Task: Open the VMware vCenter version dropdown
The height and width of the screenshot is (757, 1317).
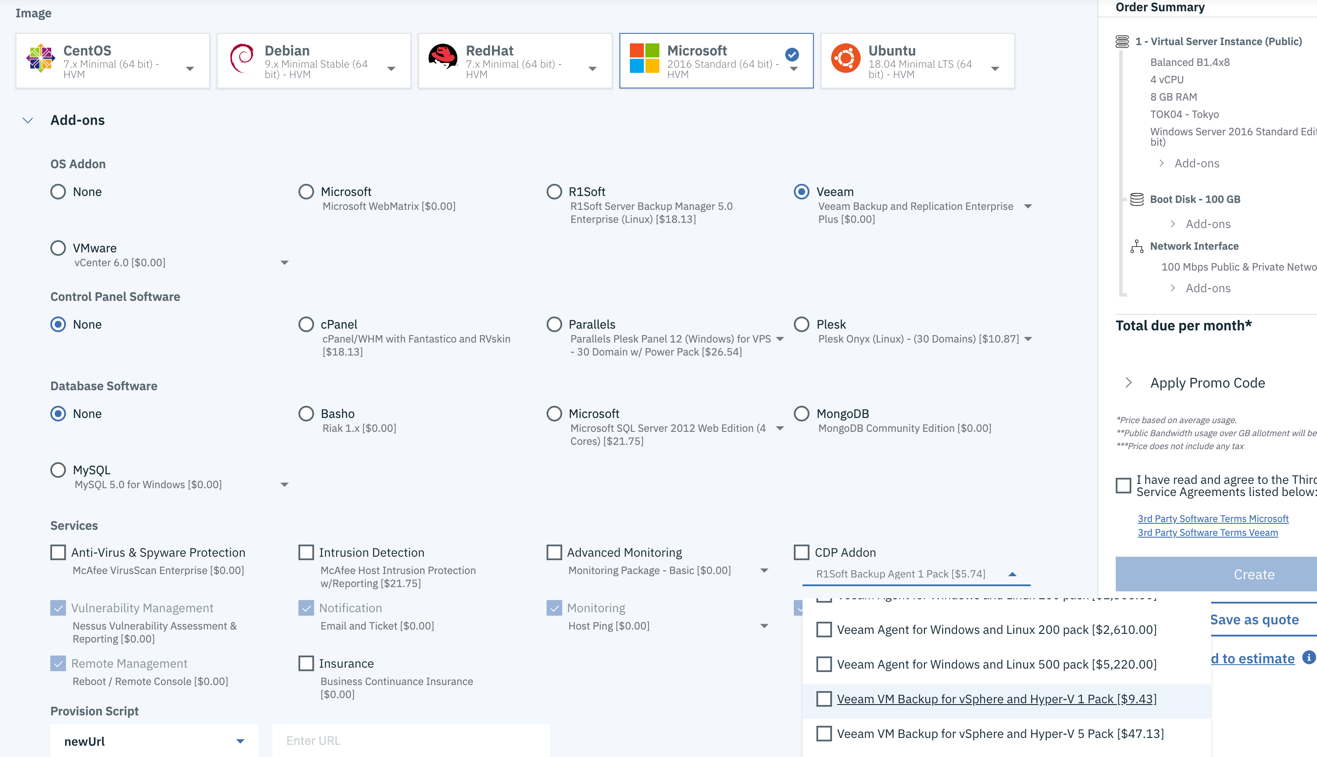Action: pos(285,263)
